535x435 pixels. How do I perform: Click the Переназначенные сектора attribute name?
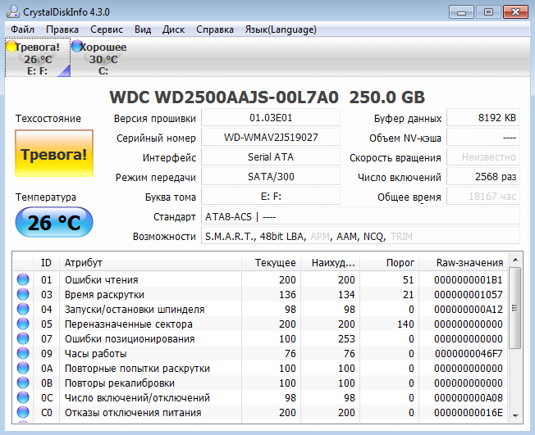129,324
